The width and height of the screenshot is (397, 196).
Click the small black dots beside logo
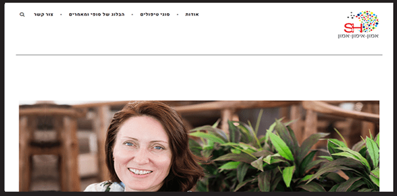(x=351, y=16)
